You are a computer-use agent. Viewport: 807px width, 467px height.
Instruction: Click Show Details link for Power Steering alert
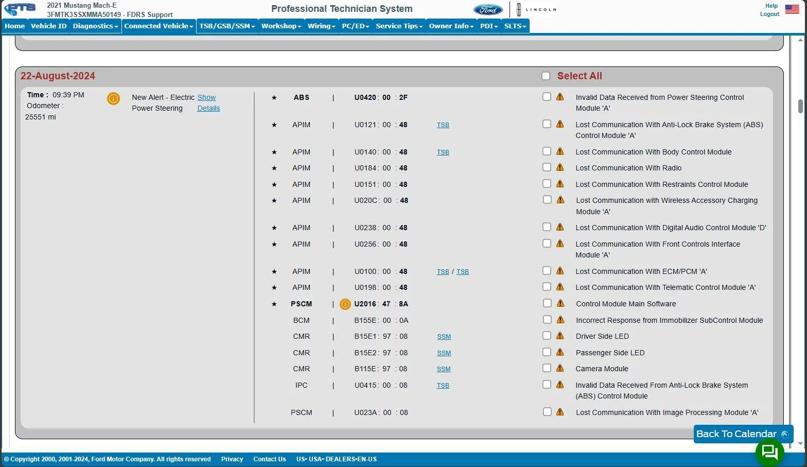tap(208, 103)
